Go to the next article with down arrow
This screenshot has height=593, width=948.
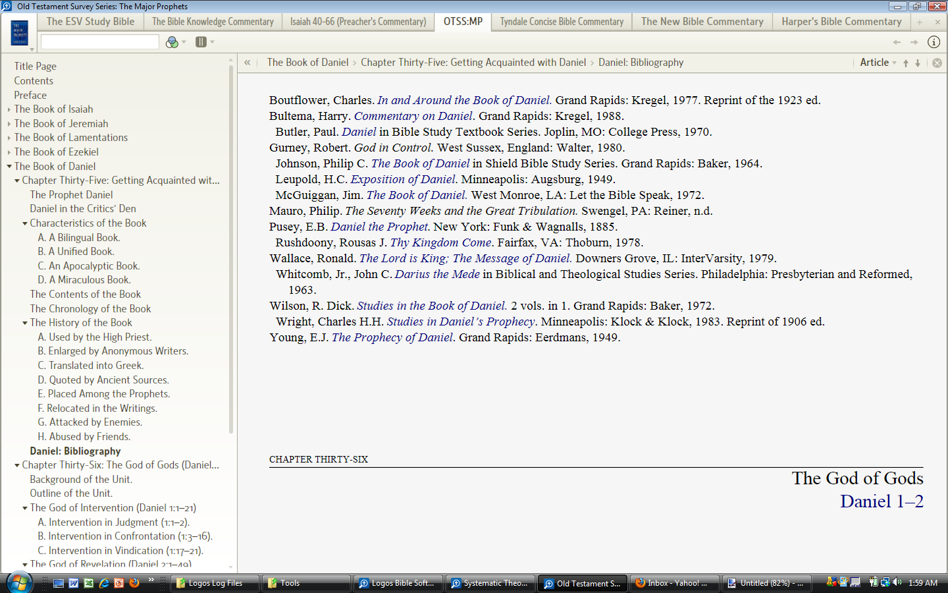(x=918, y=63)
